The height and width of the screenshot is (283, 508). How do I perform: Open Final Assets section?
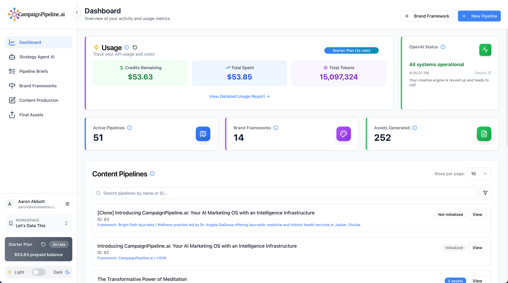click(x=38, y=115)
